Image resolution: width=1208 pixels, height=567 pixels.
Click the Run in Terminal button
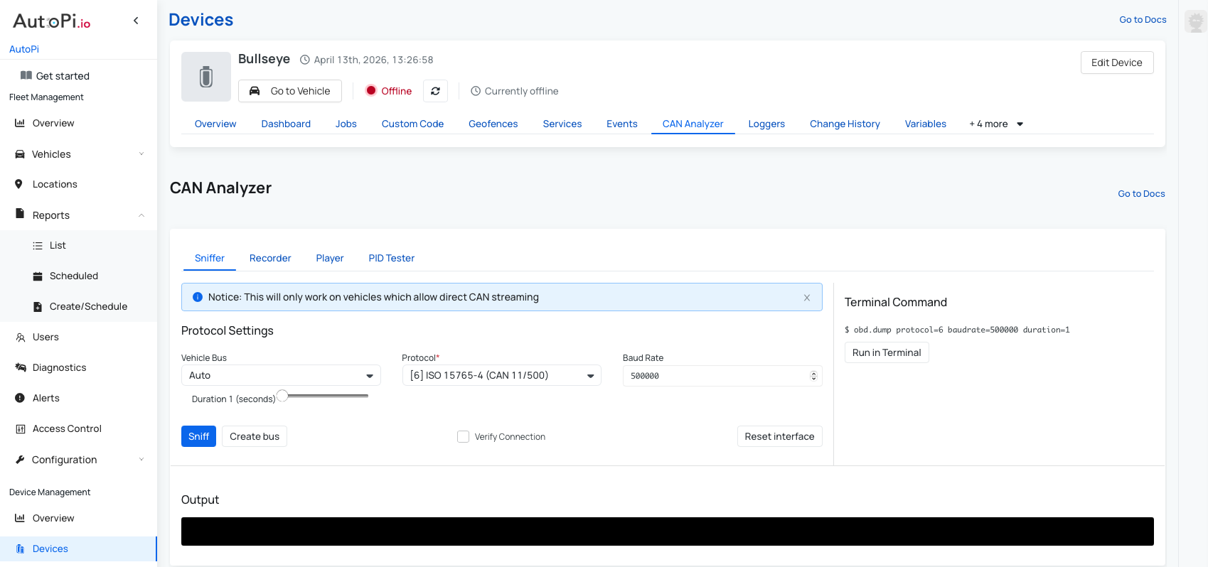pyautogui.click(x=886, y=352)
